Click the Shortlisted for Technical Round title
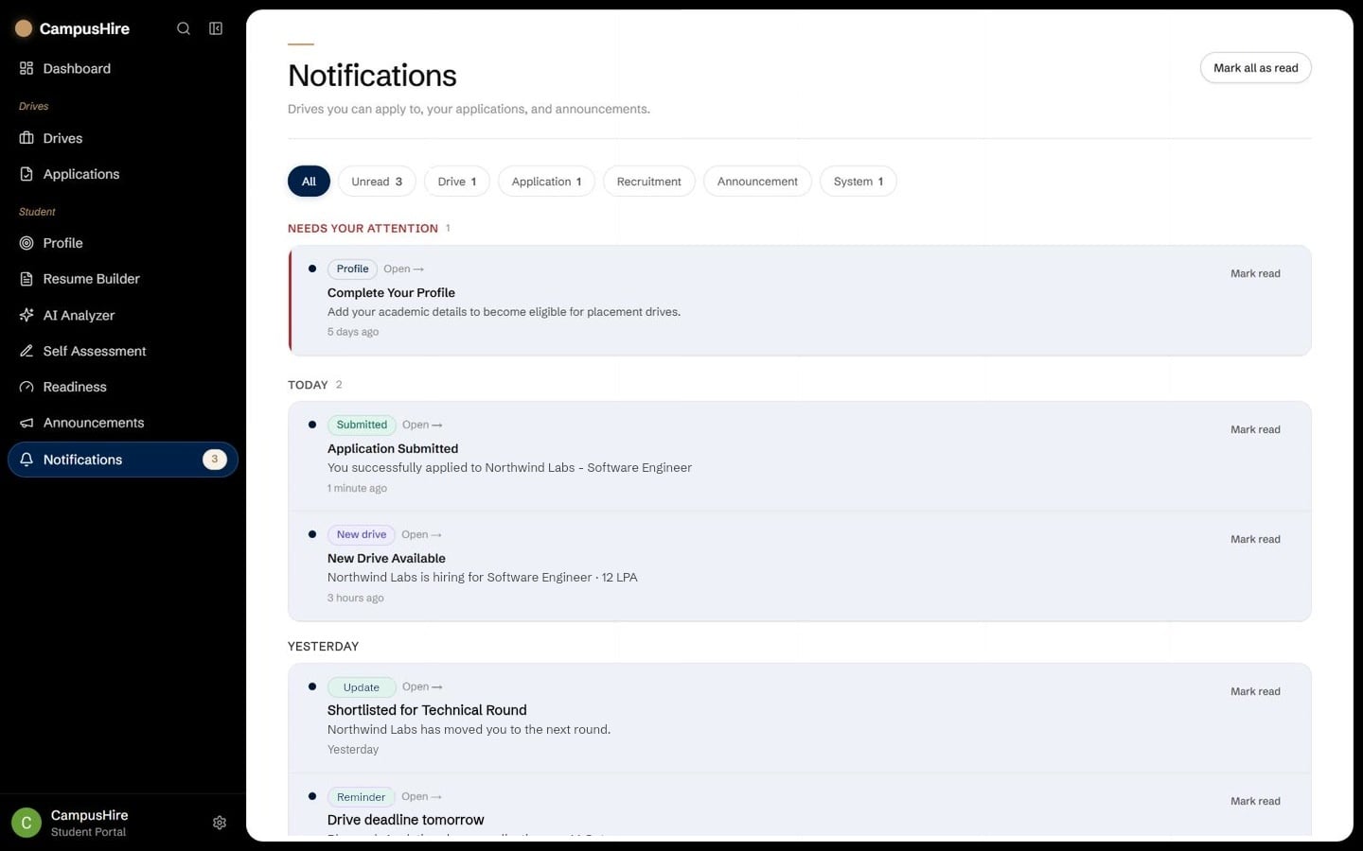Screen dimensions: 1363x851 427,710
